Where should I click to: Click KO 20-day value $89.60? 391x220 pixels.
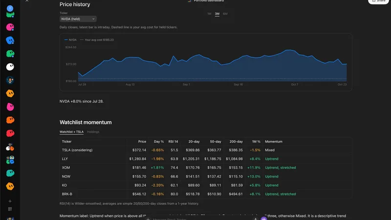click(194, 185)
